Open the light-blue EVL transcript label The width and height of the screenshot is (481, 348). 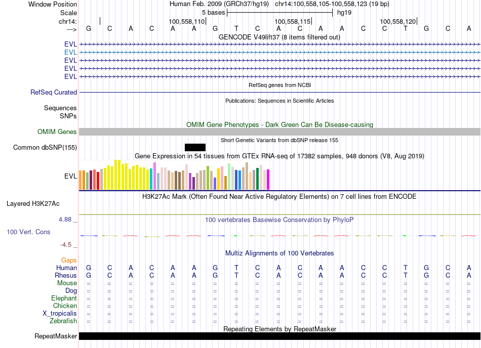pos(70,52)
